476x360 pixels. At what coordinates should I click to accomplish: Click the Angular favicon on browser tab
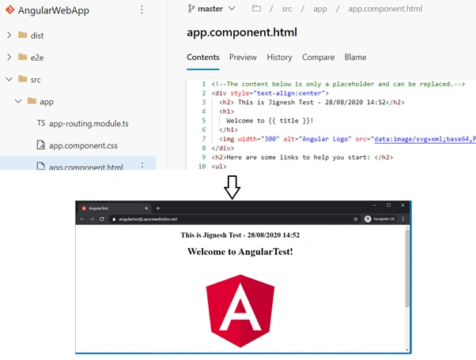[84, 208]
